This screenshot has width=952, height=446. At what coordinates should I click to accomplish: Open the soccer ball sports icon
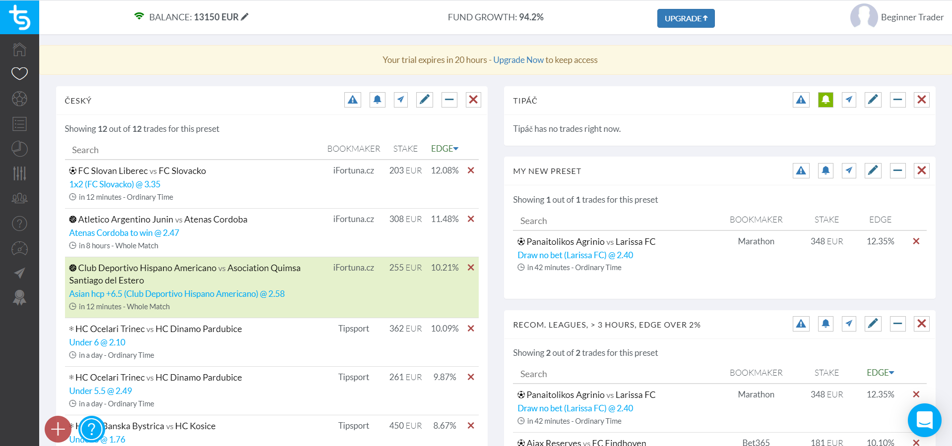coord(19,99)
